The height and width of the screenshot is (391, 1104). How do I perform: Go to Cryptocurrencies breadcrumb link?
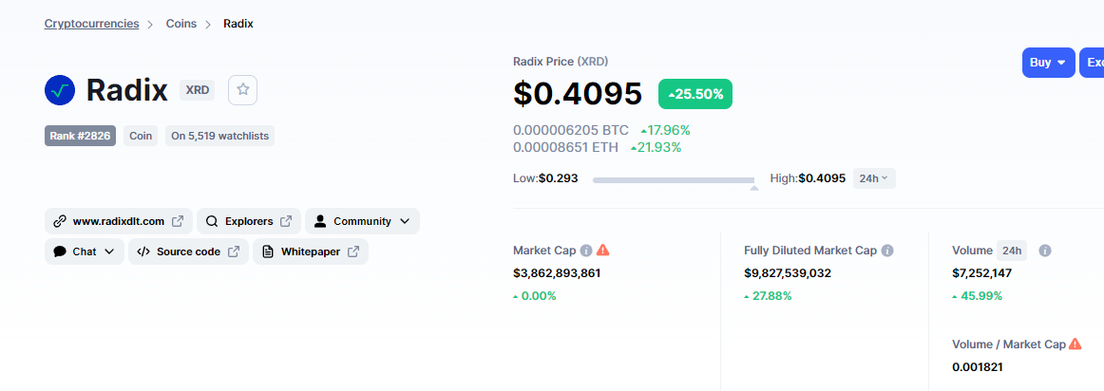[x=91, y=23]
